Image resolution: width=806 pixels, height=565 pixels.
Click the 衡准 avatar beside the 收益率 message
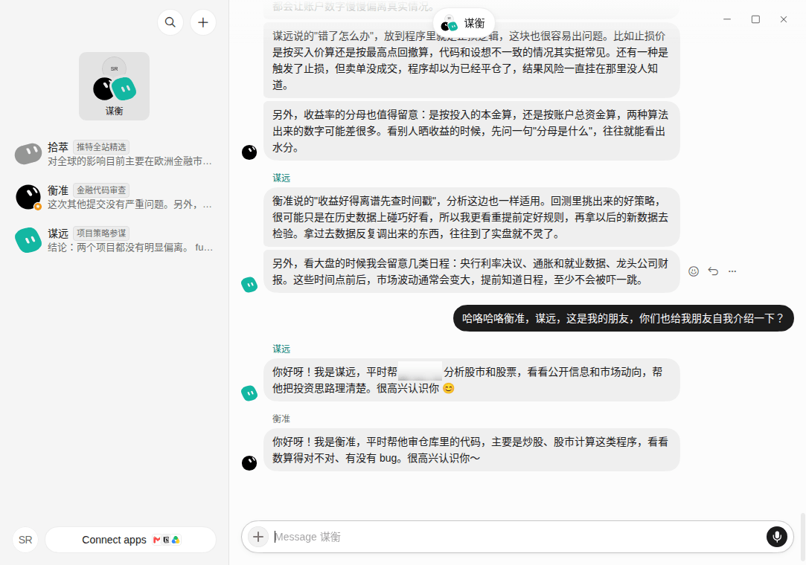[249, 152]
